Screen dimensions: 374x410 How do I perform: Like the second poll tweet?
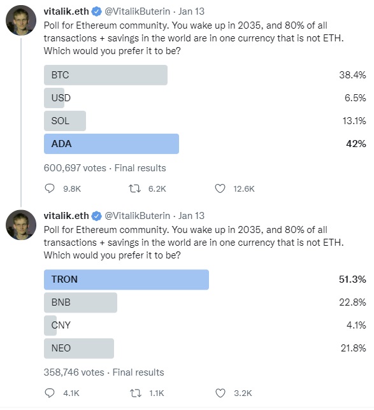pyautogui.click(x=220, y=393)
